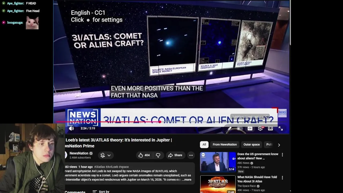Click Ape_fighter's 'Five Head' chat username

tap(16, 11)
